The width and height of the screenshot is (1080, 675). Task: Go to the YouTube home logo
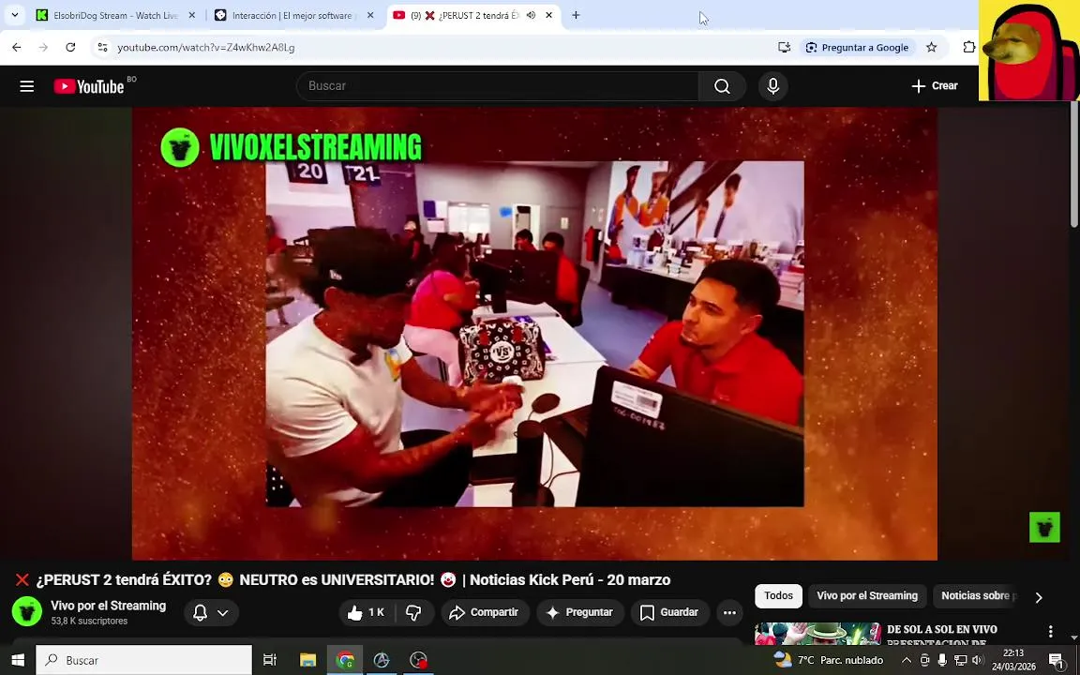[x=89, y=86]
